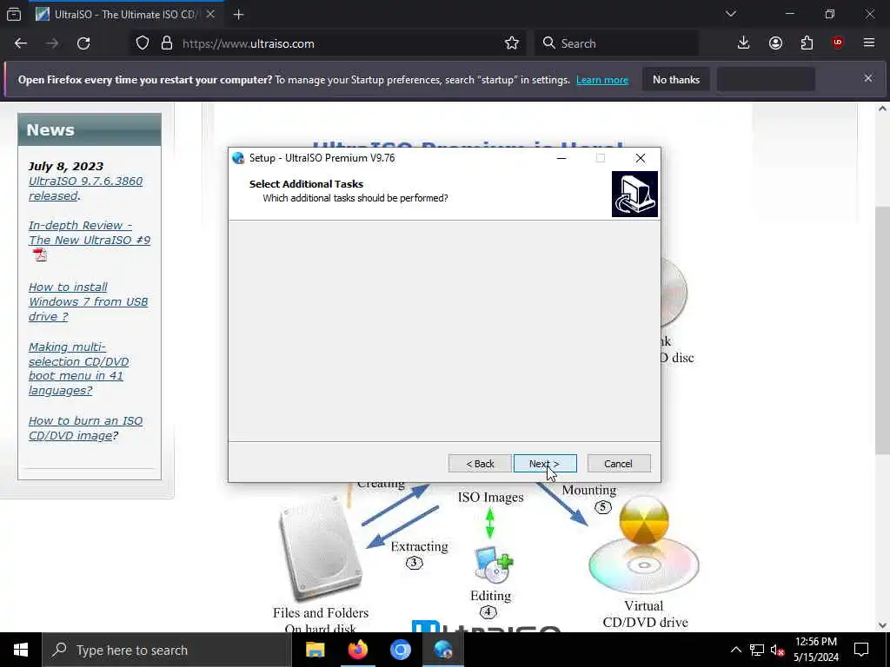Open the list all tabs dropdown
This screenshot has width=890, height=667.
coord(730,14)
